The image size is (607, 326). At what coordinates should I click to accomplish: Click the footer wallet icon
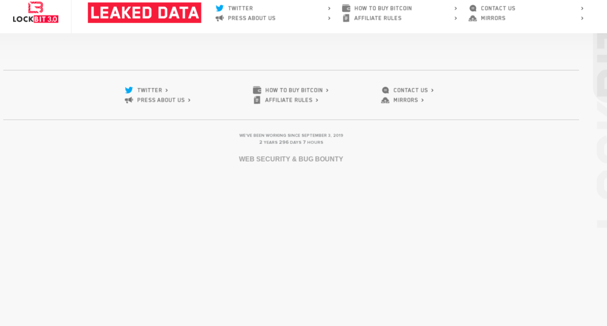(257, 90)
